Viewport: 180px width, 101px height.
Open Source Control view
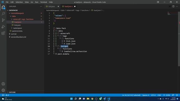coord(3,20)
